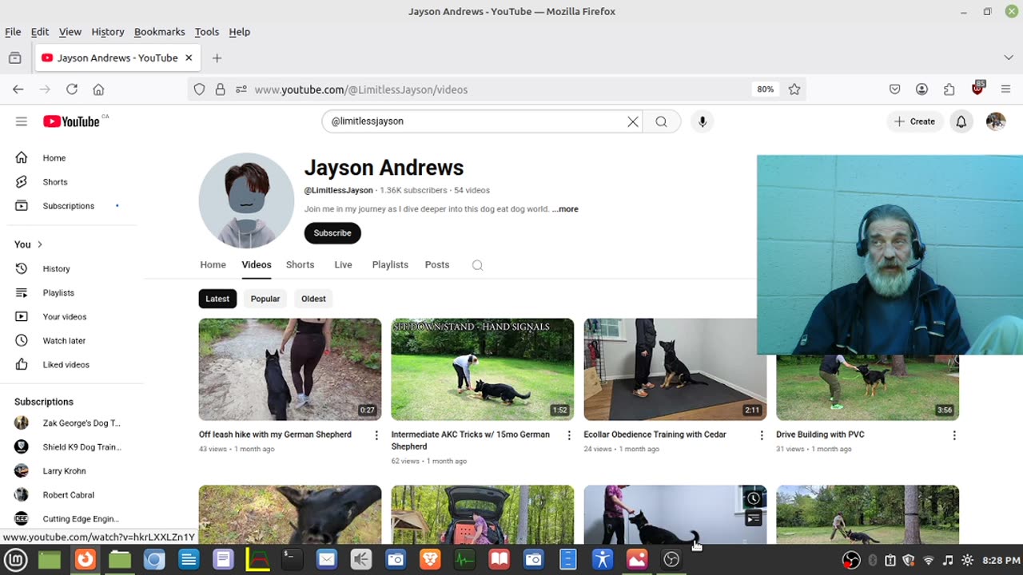Viewport: 1023px width, 575px height.
Task: Open Save to Pocket in Firefox toolbar
Action: (x=895, y=89)
